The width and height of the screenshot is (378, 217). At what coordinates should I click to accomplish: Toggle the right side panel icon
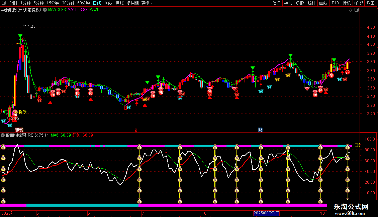(357, 10)
